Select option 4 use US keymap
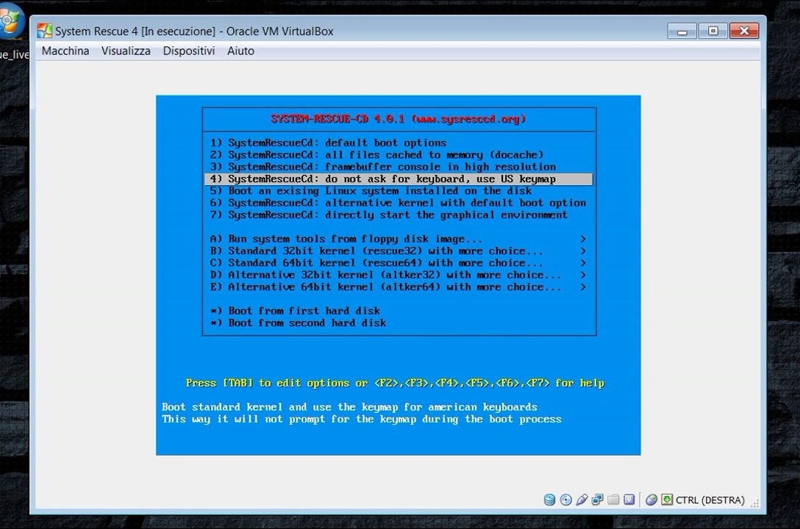 click(399, 179)
